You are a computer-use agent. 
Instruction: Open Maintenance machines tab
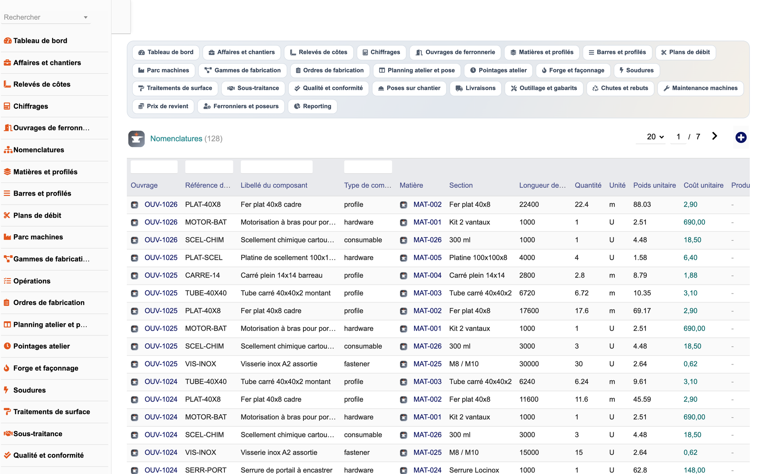coord(700,88)
